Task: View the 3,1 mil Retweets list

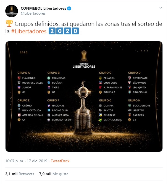Action: (x=20, y=174)
